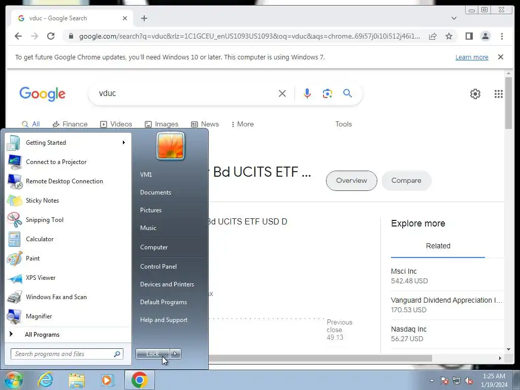Expand Getting Started submenu arrow
520x390 pixels.
124,143
